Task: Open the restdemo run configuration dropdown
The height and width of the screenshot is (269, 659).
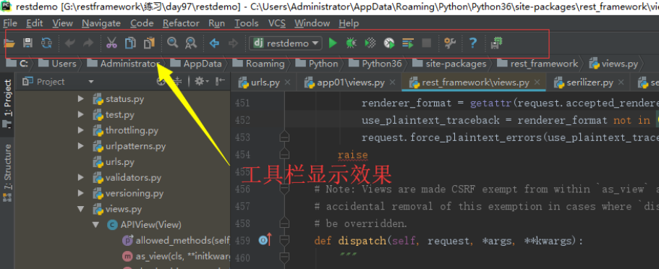Action: (x=285, y=43)
